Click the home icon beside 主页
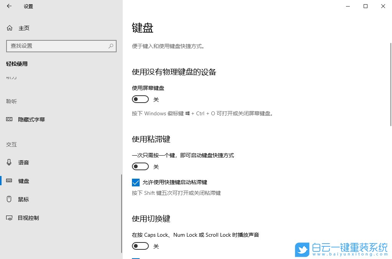 pyautogui.click(x=9, y=28)
